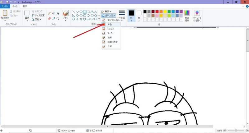249x133 pixels.
Task: Choose マーカー from fill menu
Action: (x=111, y=33)
